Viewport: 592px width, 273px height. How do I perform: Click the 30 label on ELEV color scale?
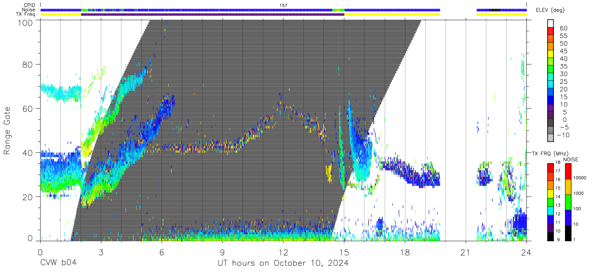point(564,74)
